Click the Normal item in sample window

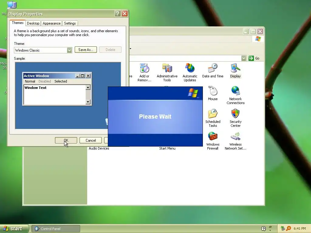pyautogui.click(x=30, y=81)
